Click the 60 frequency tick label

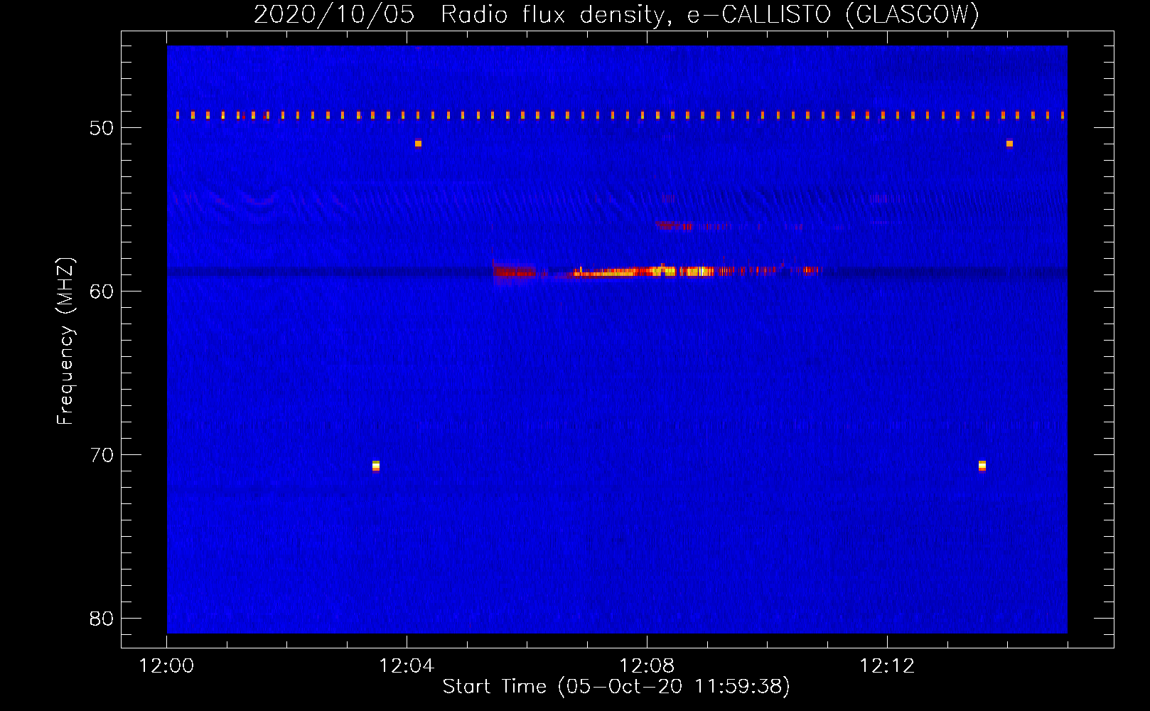tap(102, 292)
